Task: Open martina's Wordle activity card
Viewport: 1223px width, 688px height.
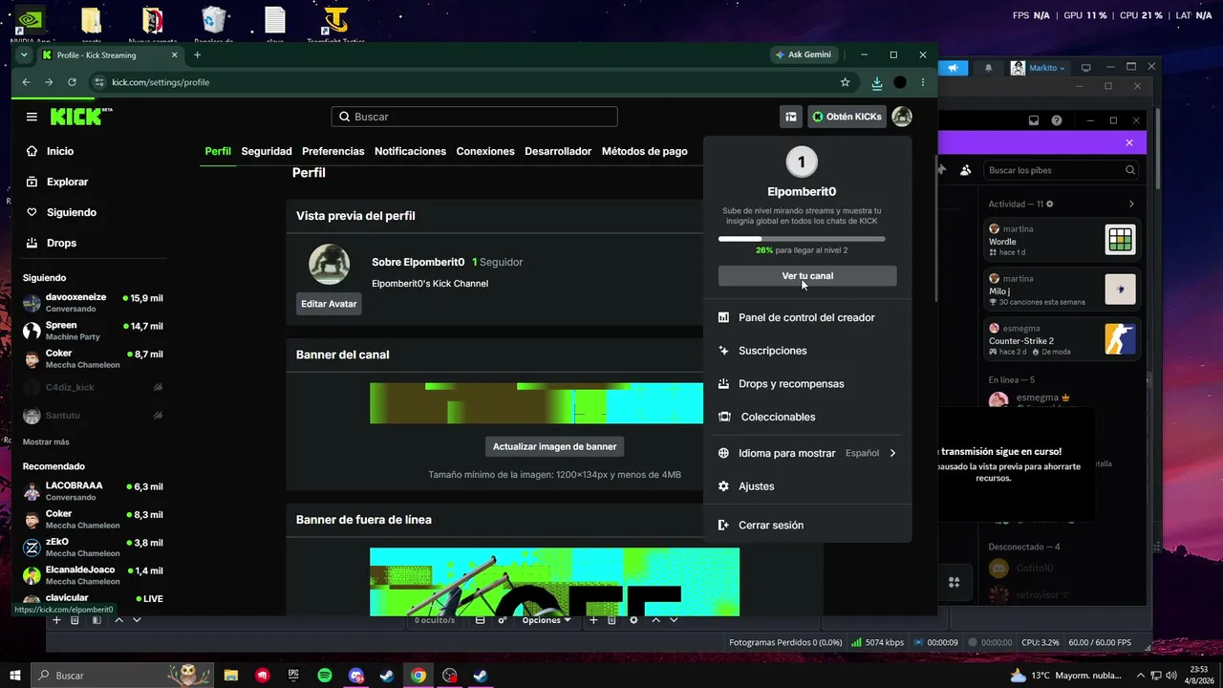Action: pos(1062,239)
